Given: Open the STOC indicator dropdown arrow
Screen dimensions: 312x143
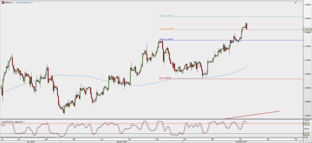Looking at the screenshot, I should click(24, 122).
